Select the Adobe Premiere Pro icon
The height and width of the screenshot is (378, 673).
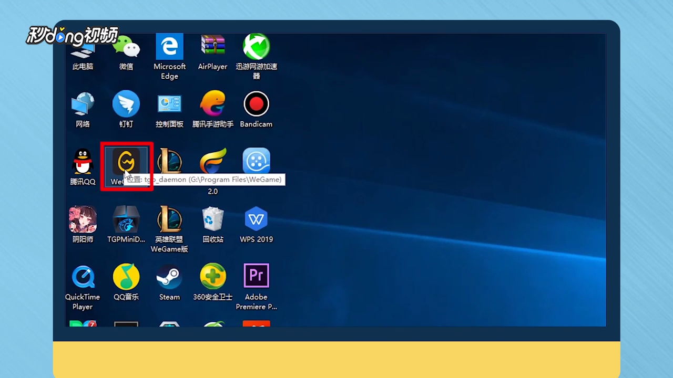coord(256,277)
